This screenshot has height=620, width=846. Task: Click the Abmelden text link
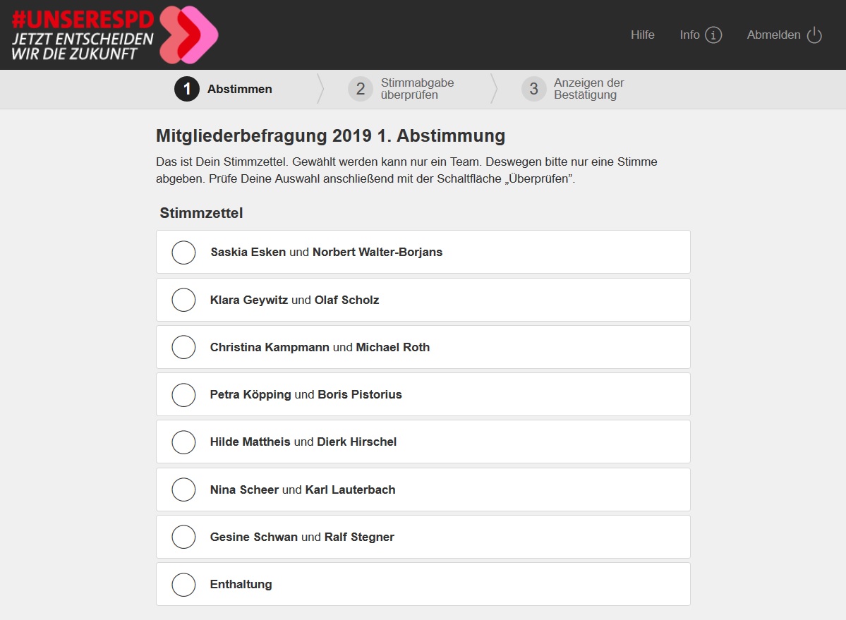tap(773, 35)
